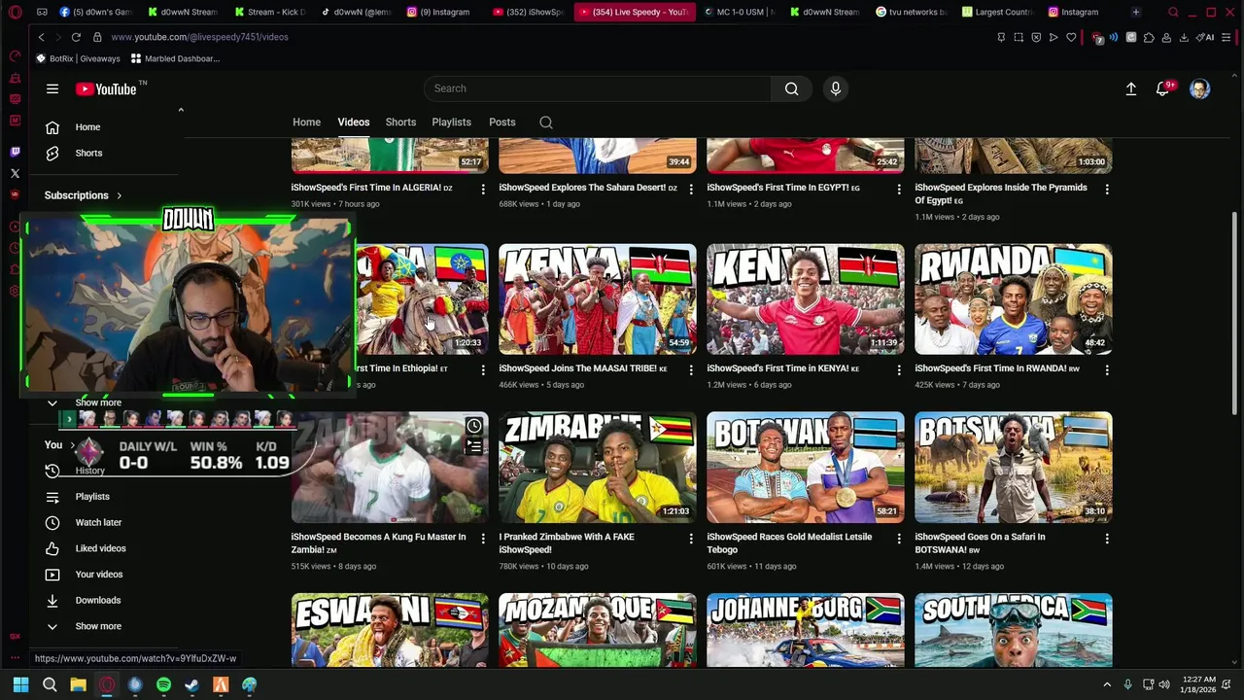Open options for First Time in KENYA video

899,369
